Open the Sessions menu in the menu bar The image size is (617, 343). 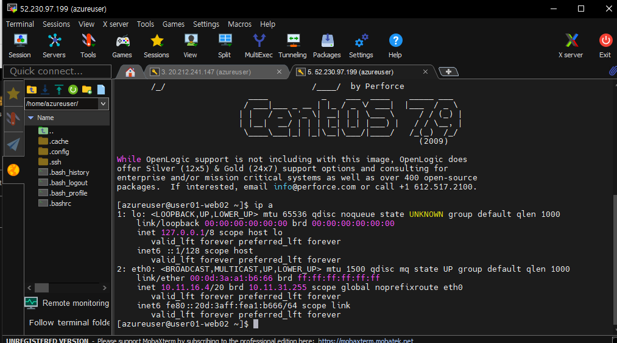[56, 24]
